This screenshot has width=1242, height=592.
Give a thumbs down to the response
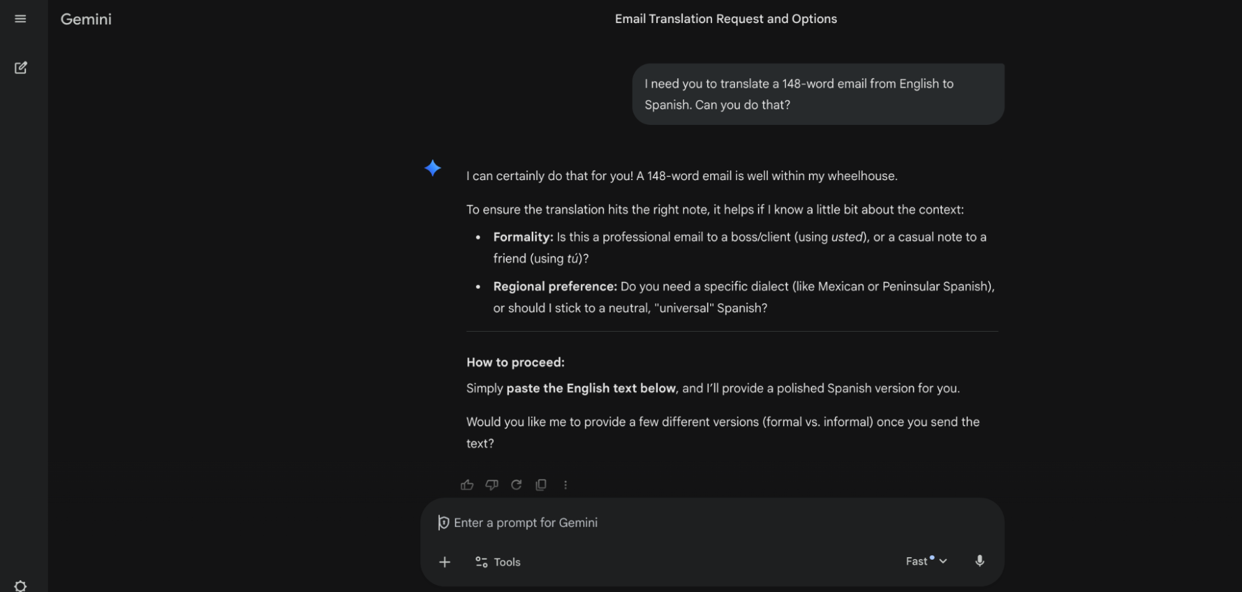[491, 485]
